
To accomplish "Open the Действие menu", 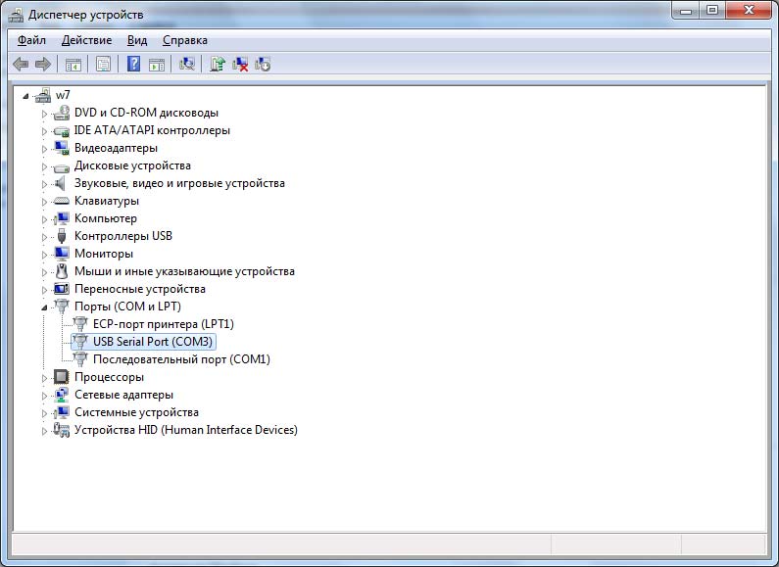I will (86, 40).
